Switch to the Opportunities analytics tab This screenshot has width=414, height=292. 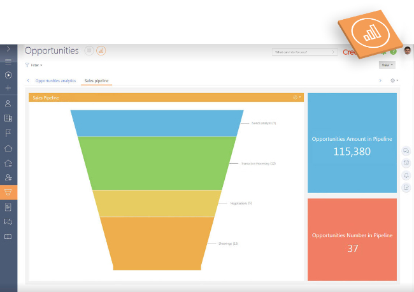[55, 81]
